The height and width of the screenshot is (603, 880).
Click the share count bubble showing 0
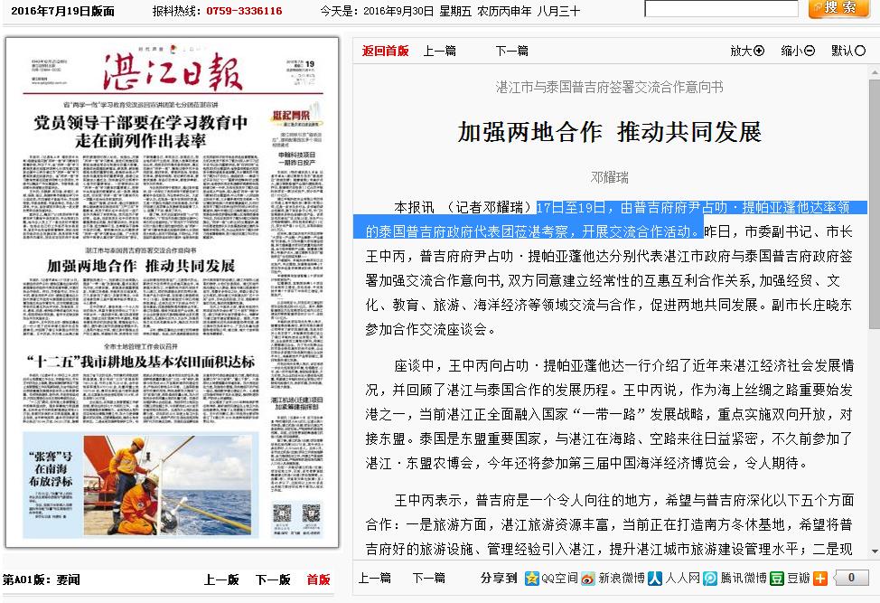(x=851, y=578)
